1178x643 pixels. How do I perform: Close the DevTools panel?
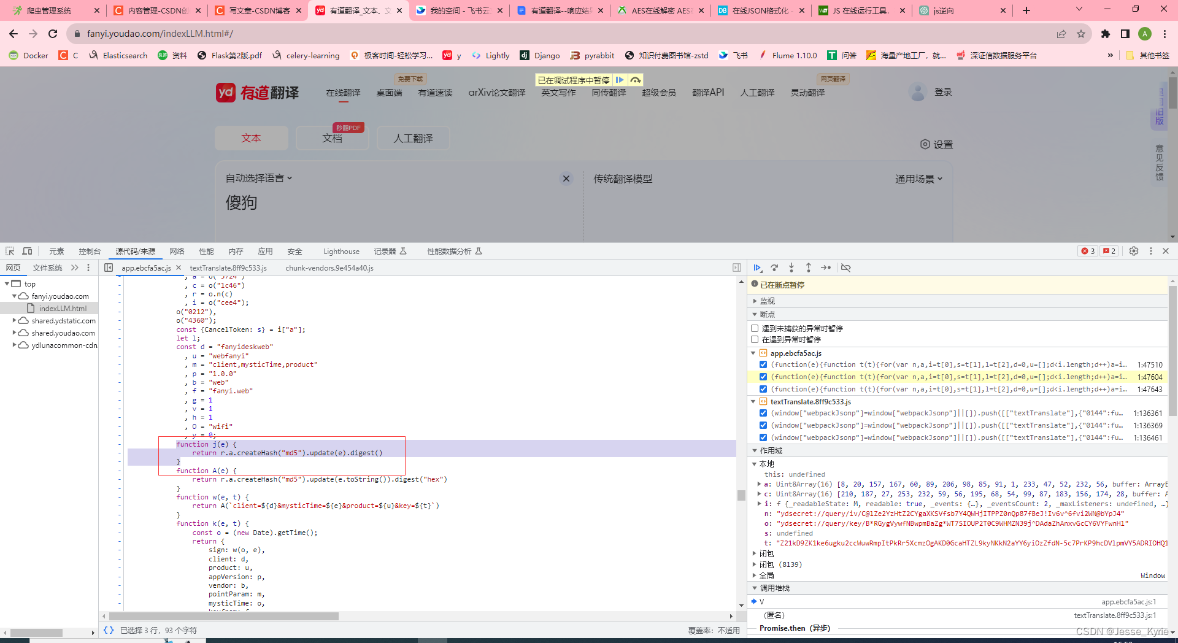[x=1166, y=251]
